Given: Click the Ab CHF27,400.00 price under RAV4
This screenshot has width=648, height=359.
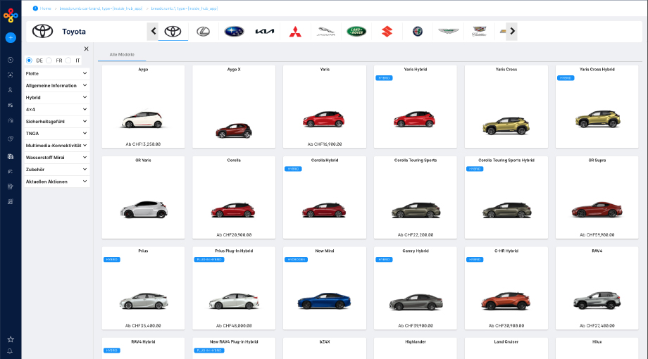Looking at the screenshot, I should pyautogui.click(x=597, y=325).
